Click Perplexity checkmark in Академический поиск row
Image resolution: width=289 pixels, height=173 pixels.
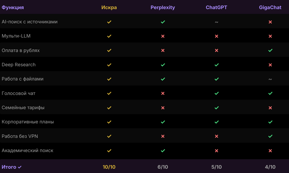pyautogui.click(x=163, y=150)
